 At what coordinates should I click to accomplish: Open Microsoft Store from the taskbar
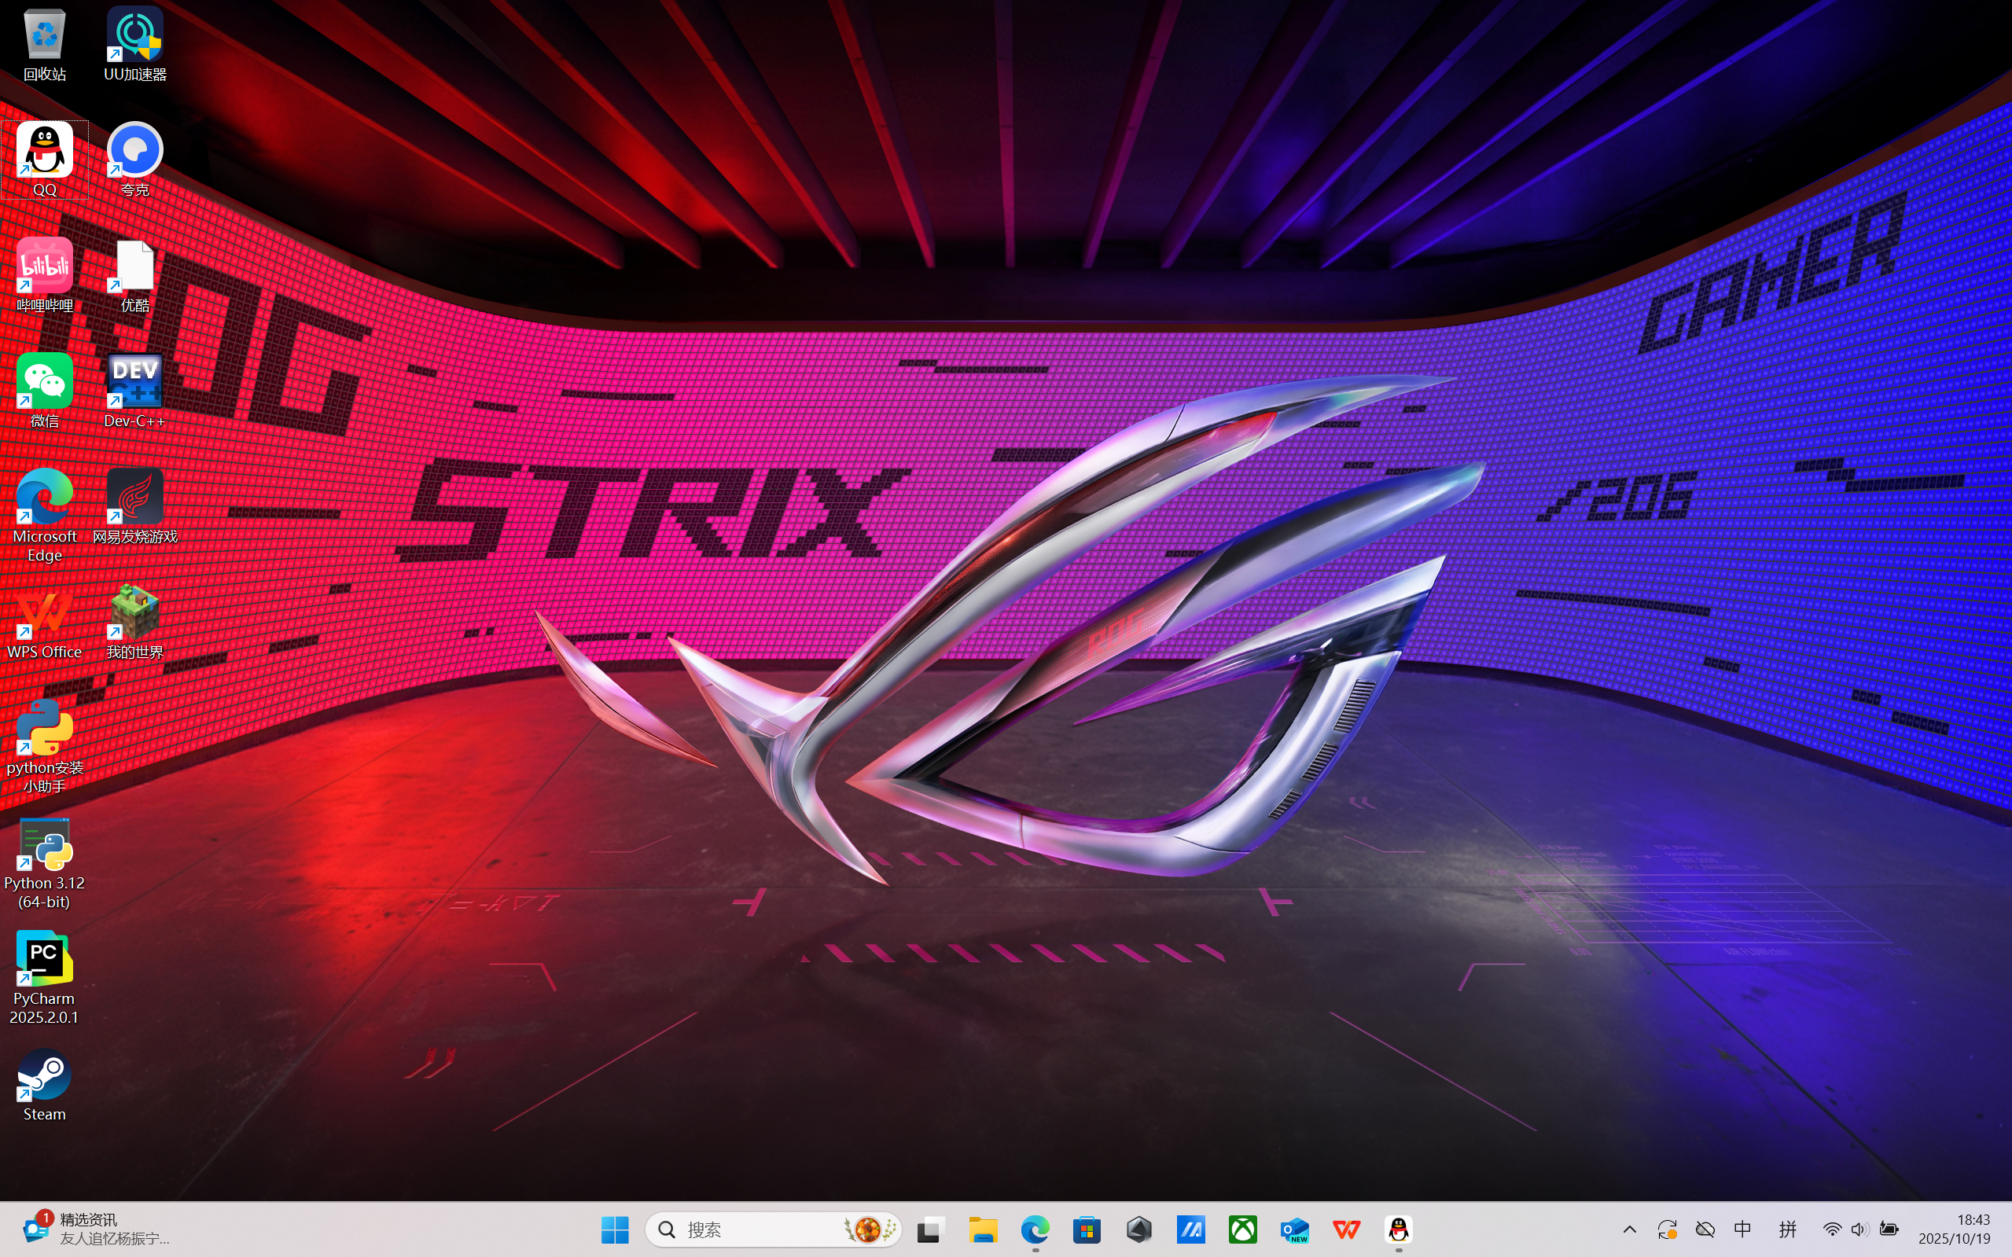pos(1087,1229)
